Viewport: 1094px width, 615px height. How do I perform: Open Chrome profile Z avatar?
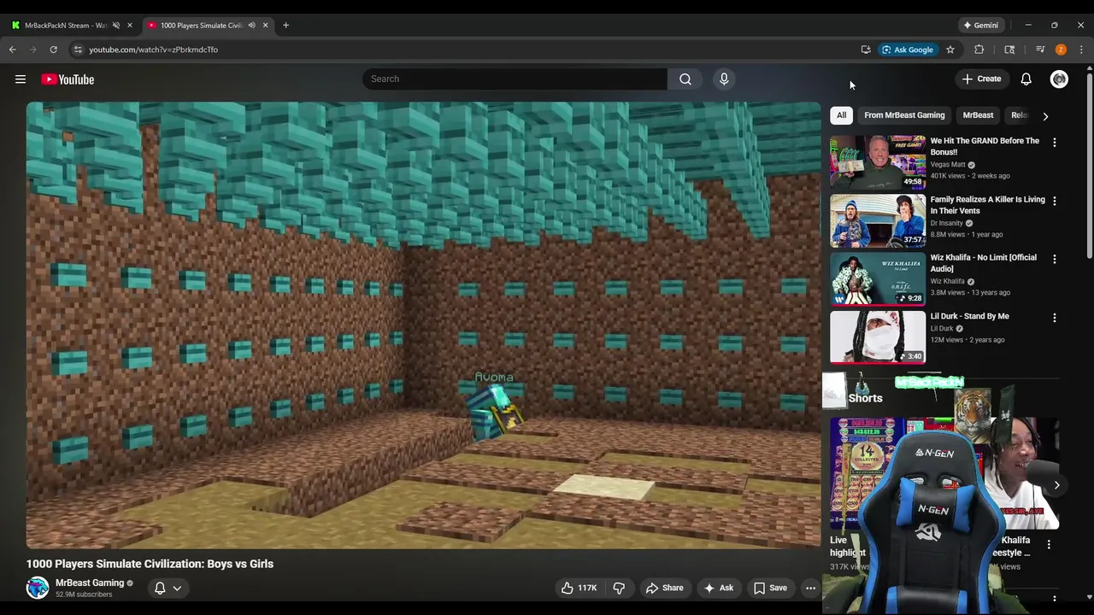pyautogui.click(x=1061, y=50)
